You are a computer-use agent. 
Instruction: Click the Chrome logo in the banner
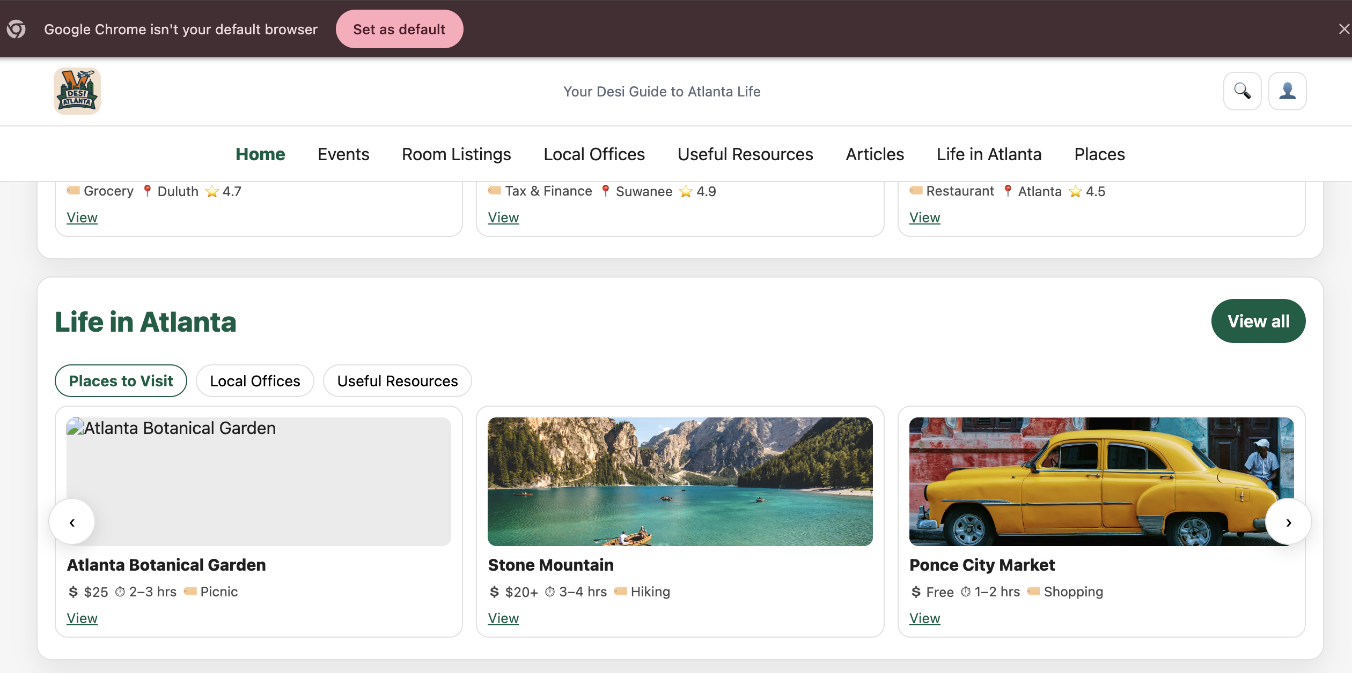pyautogui.click(x=16, y=29)
